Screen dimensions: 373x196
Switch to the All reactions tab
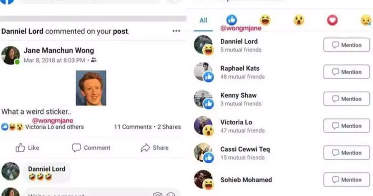(x=203, y=21)
